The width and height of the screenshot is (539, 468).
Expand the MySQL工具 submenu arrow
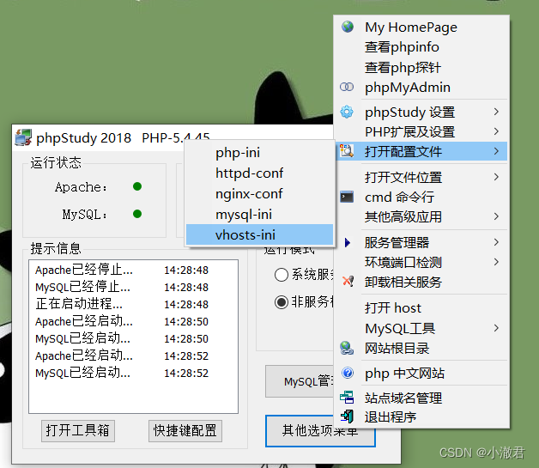[496, 328]
